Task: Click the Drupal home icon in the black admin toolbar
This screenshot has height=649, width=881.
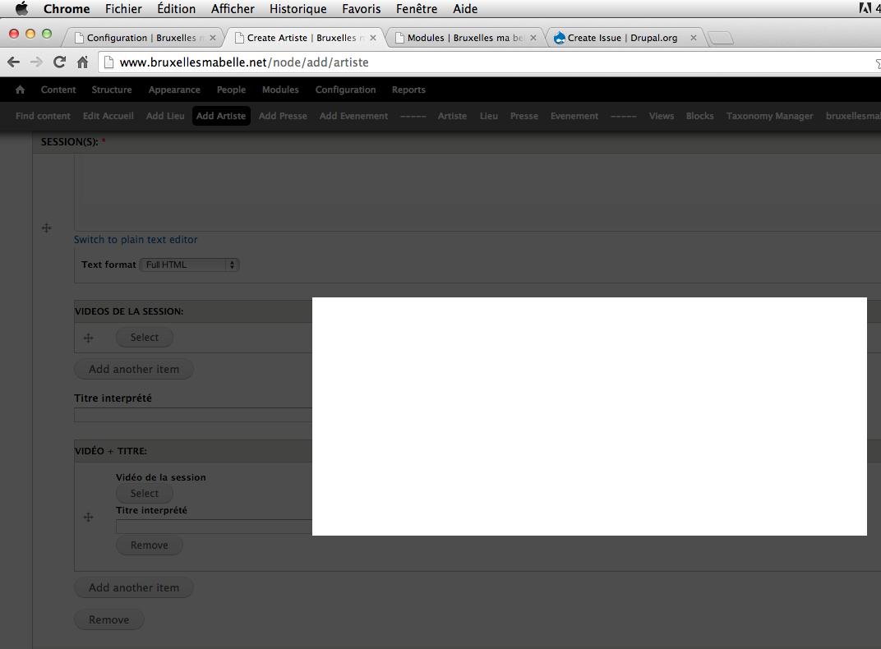Action: 19,90
